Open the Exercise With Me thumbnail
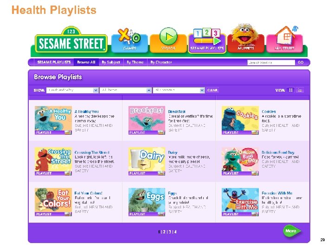The image size is (334, 250). coord(240,202)
